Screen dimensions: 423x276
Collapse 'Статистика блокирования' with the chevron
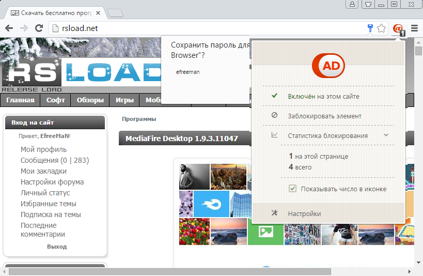click(x=386, y=135)
